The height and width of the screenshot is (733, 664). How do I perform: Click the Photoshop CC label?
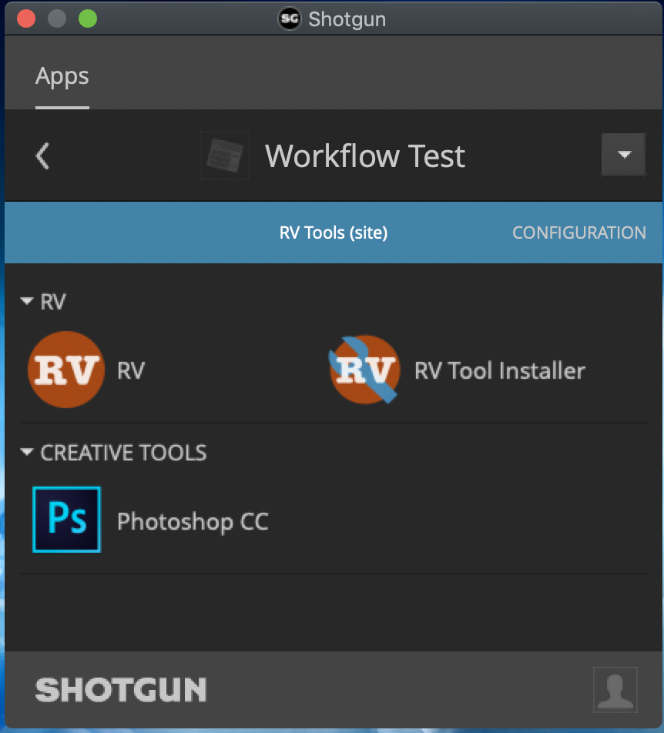(x=193, y=521)
